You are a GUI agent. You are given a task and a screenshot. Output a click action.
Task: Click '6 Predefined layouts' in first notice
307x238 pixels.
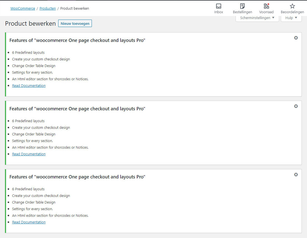28,53
